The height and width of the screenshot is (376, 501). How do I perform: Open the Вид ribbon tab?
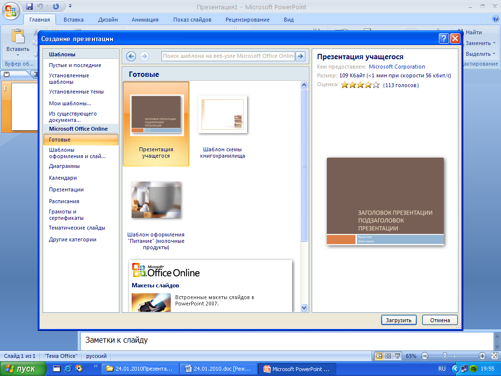(x=289, y=20)
